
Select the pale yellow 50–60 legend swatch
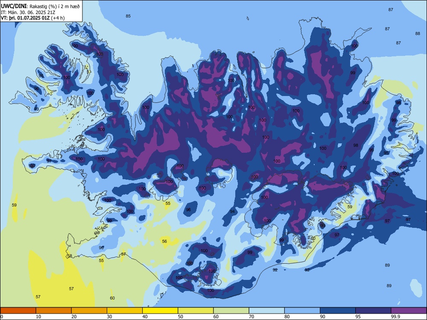click(196, 311)
